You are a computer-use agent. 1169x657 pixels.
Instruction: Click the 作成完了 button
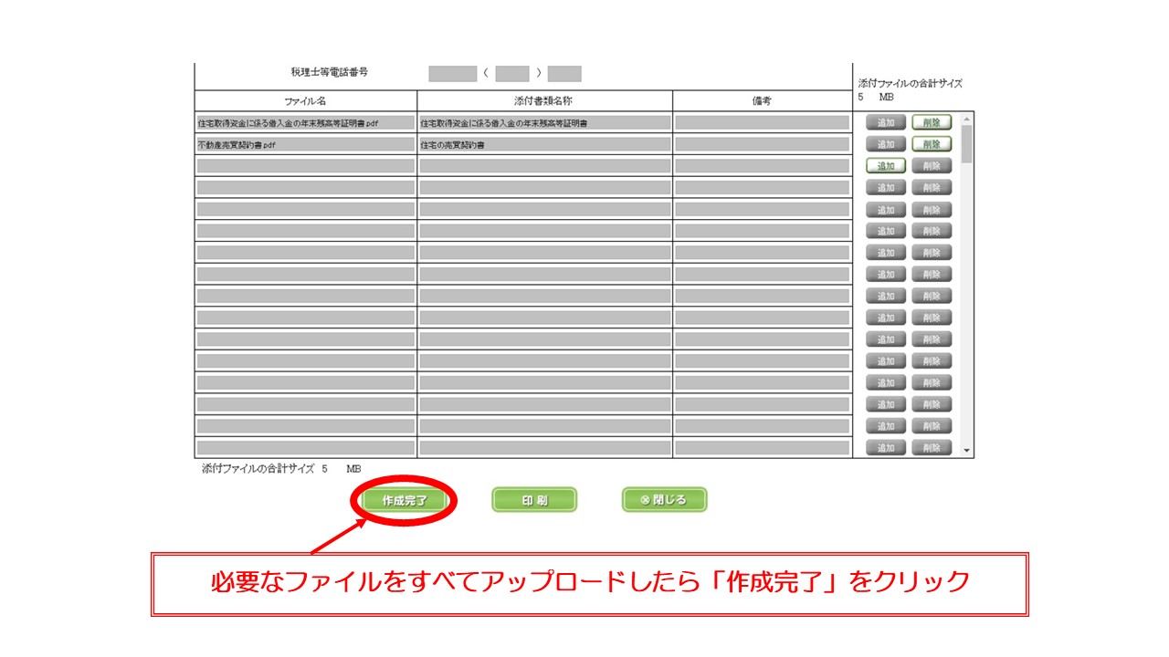pyautogui.click(x=404, y=500)
